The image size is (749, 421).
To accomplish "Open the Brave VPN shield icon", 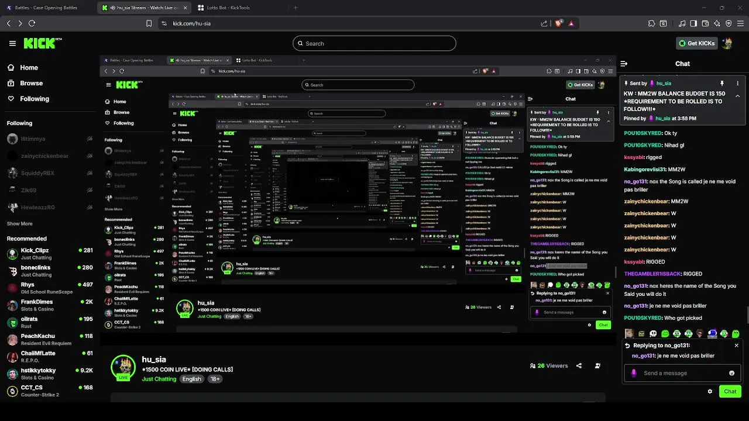I will [x=729, y=23].
